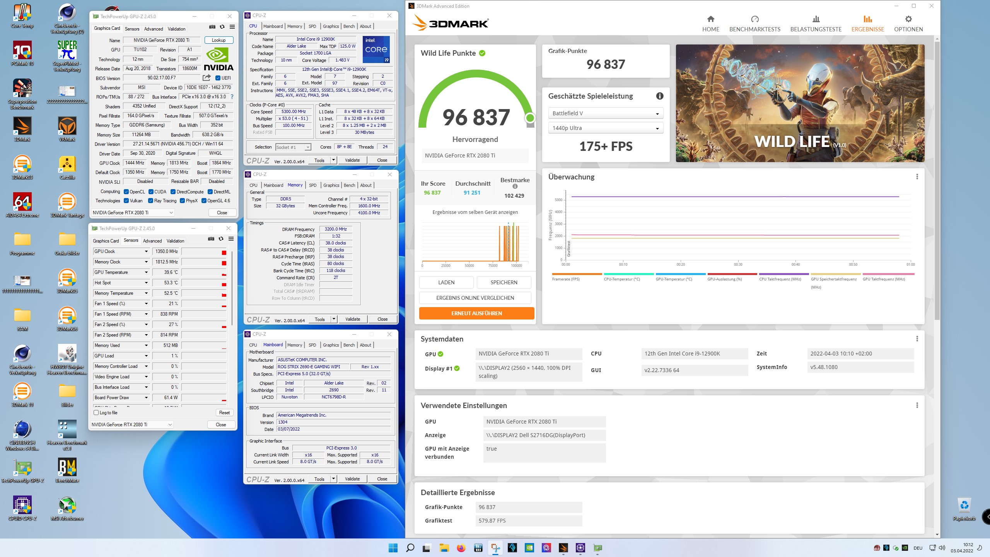Click the GPU-Z Sensors list scrollbar
990x557 pixels.
pos(232,289)
